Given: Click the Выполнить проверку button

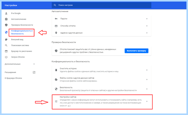Looking at the screenshot, I should click(136, 51).
